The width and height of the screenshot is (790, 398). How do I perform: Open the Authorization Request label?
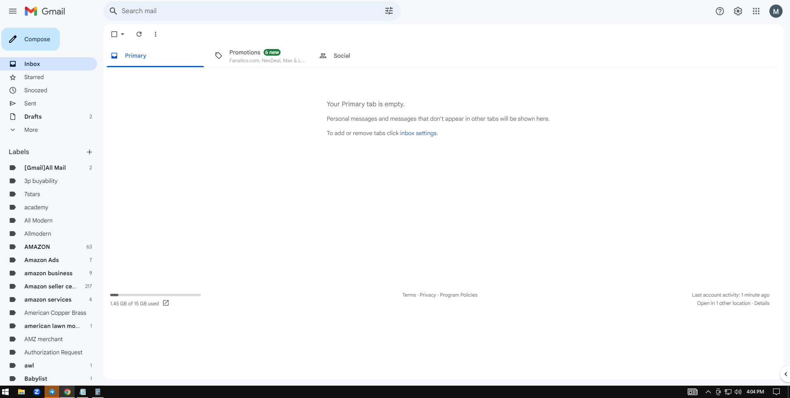[48, 352]
